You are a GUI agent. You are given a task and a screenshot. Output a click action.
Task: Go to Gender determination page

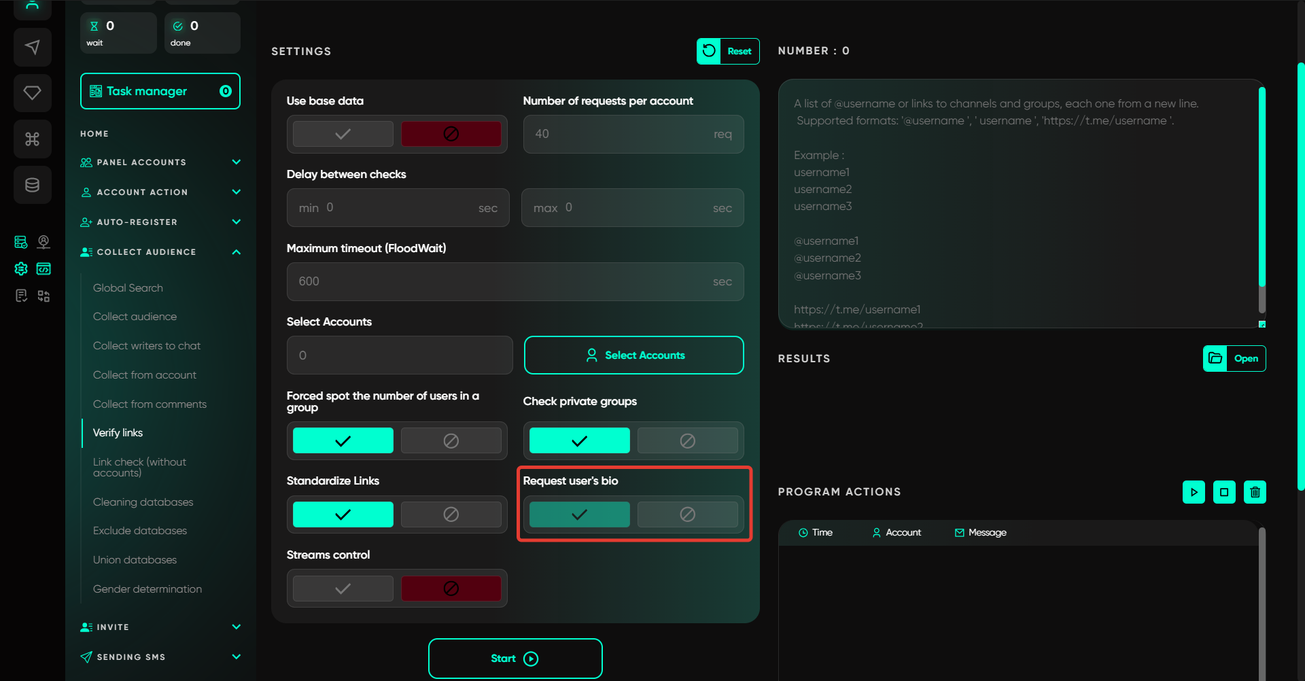click(x=147, y=589)
